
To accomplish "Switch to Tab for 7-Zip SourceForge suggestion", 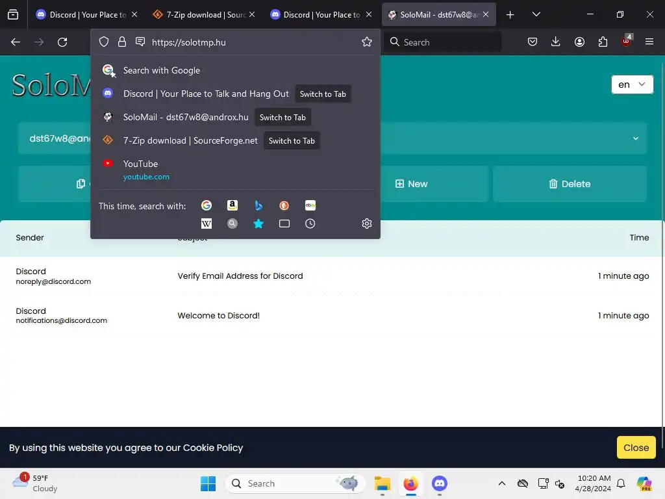I will (292, 140).
